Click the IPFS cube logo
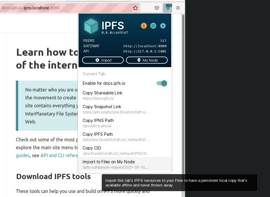The width and height of the screenshot is (270, 197). [91, 26]
